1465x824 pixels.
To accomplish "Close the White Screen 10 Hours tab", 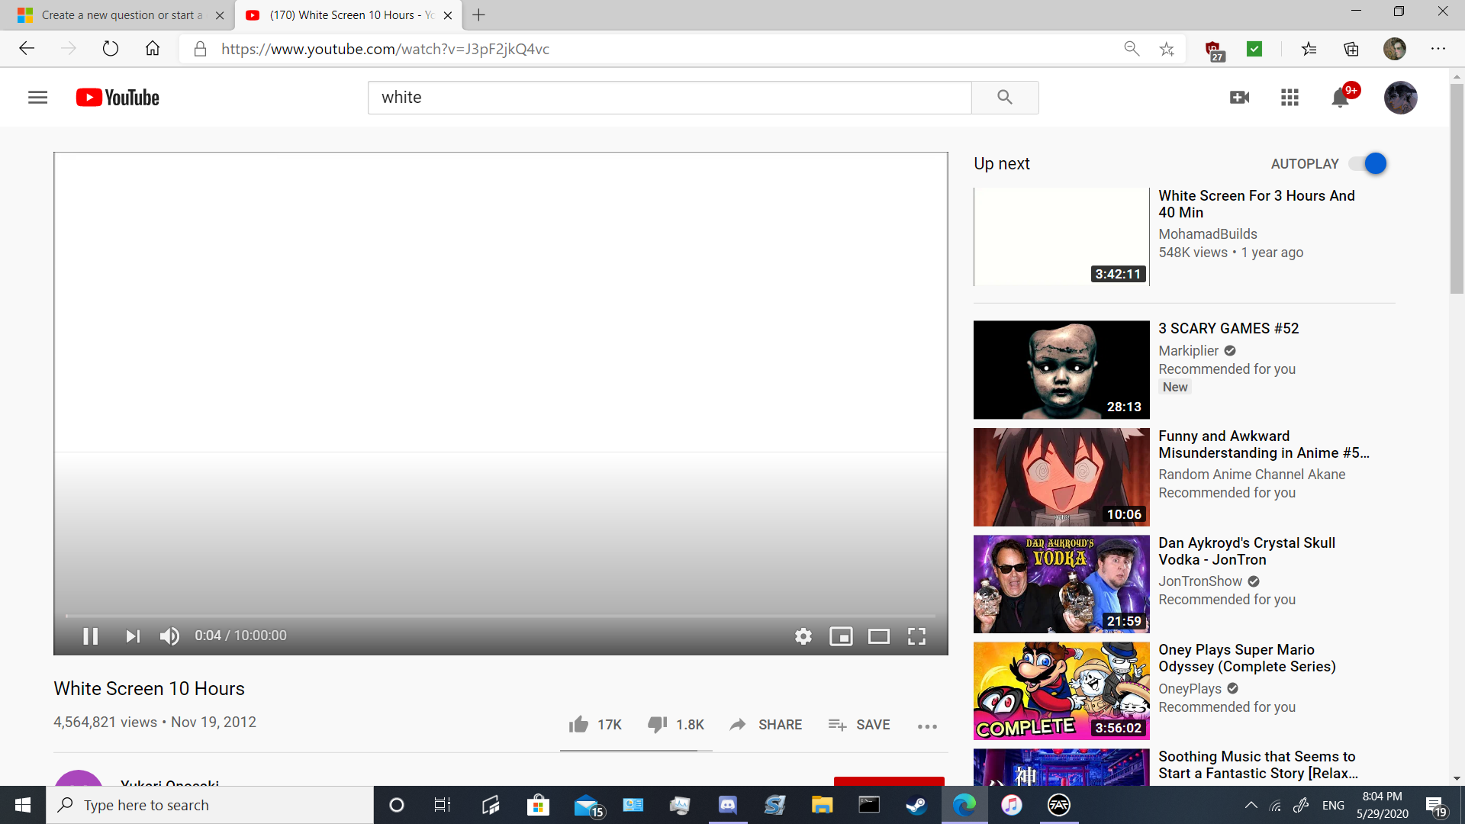I will point(448,15).
